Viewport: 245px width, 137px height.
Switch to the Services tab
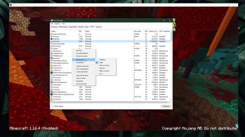(99, 27)
